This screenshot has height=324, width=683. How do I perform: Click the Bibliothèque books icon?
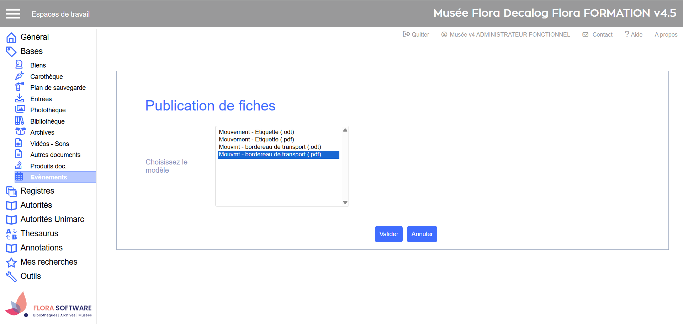click(x=19, y=121)
